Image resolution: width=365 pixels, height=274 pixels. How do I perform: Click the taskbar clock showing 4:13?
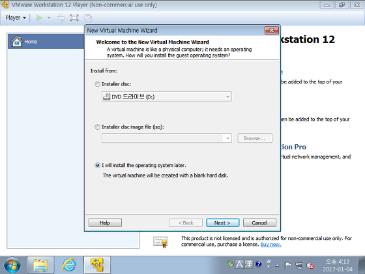(x=338, y=265)
